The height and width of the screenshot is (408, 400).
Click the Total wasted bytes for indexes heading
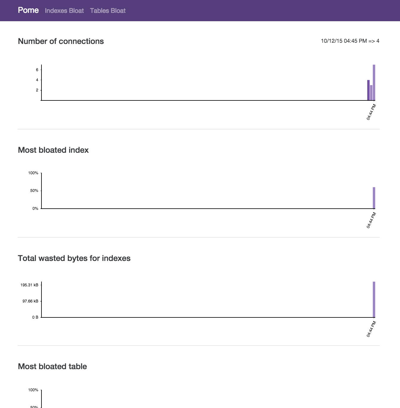pos(74,258)
